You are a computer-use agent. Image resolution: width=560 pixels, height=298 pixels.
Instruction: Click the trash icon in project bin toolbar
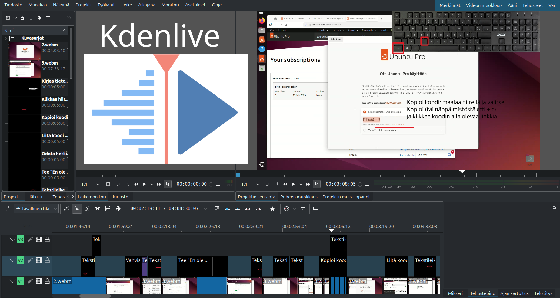[x=31, y=18]
